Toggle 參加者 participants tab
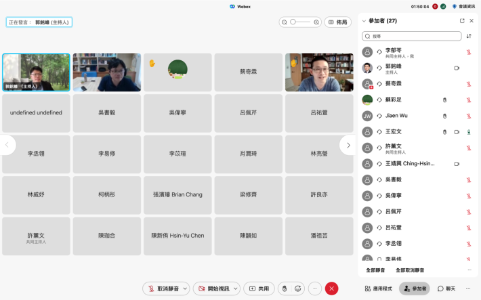 pos(415,288)
